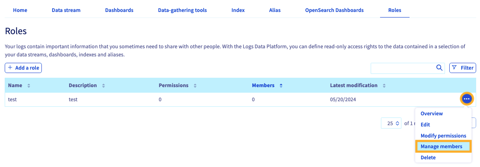Viewport: 480px width, 167px height.
Task: Sort by Description column arrows
Action: (103, 86)
